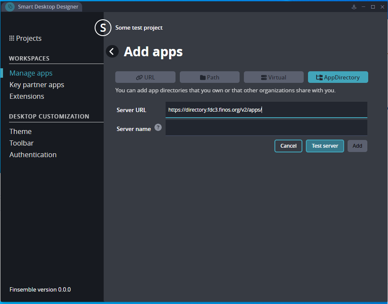The height and width of the screenshot is (304, 388).
Task: Click the Smart Desktop Designer title bar icon
Action: tap(10, 7)
